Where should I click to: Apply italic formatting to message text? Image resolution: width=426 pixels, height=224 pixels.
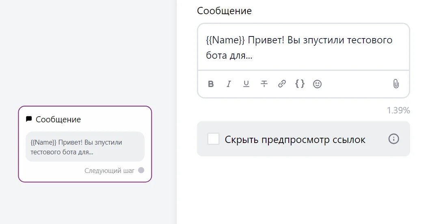[x=229, y=84]
